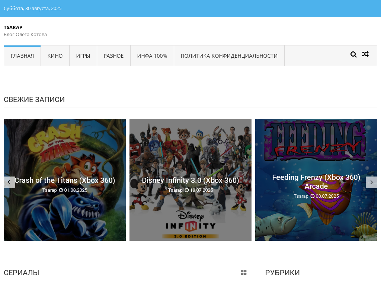Click author Tsarap under Feeding Frenzy
This screenshot has width=381, height=286.
coord(301,196)
